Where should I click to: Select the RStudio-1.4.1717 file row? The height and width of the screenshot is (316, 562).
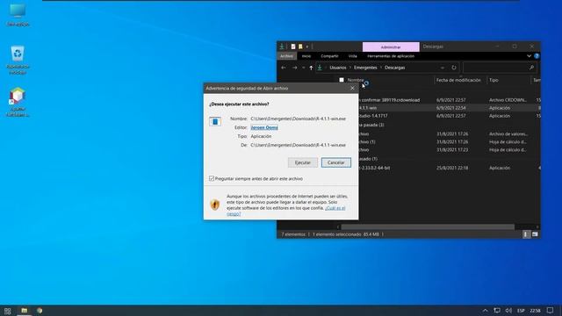449,116
